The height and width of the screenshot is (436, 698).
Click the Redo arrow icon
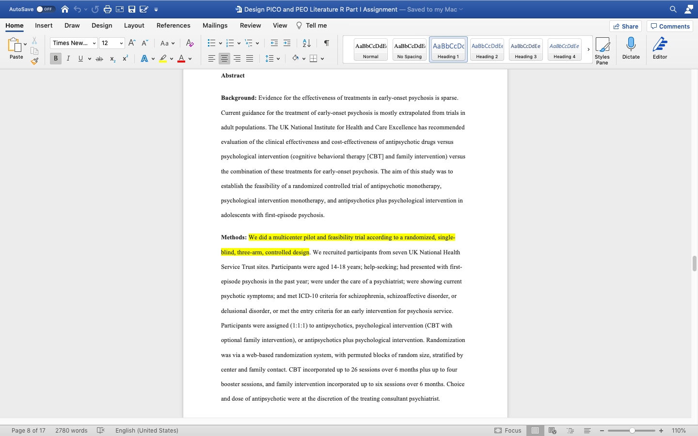95,9
